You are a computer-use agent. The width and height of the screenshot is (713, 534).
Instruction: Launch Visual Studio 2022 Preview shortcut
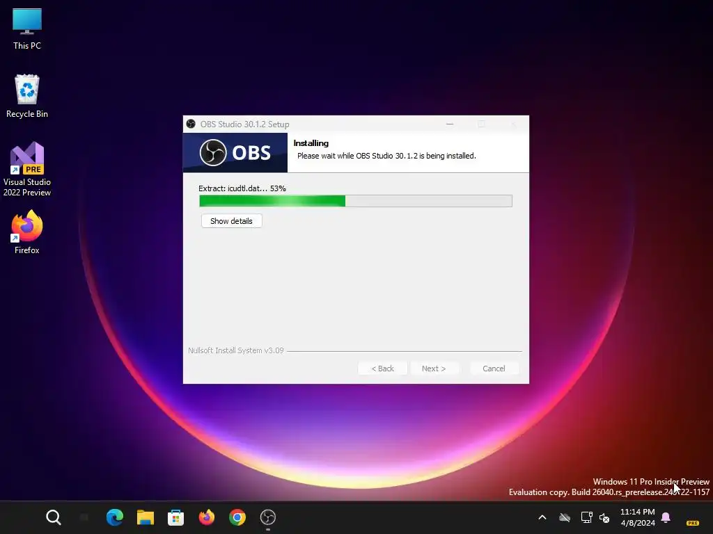27,169
